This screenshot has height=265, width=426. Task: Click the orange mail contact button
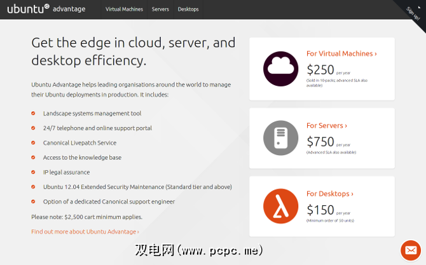pos(411,250)
